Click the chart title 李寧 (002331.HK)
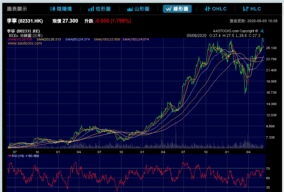This screenshot has height=192, width=284. [23, 31]
